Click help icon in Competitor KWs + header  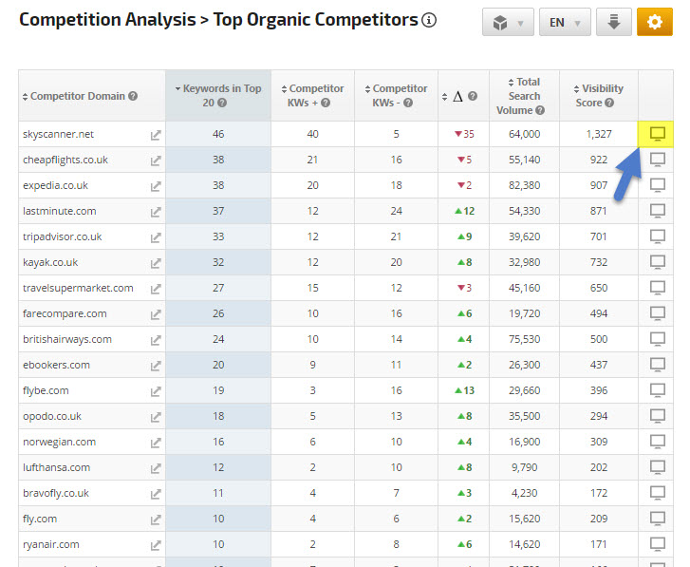pos(326,103)
